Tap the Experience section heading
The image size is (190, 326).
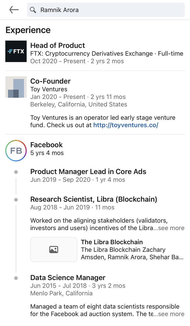point(28,30)
